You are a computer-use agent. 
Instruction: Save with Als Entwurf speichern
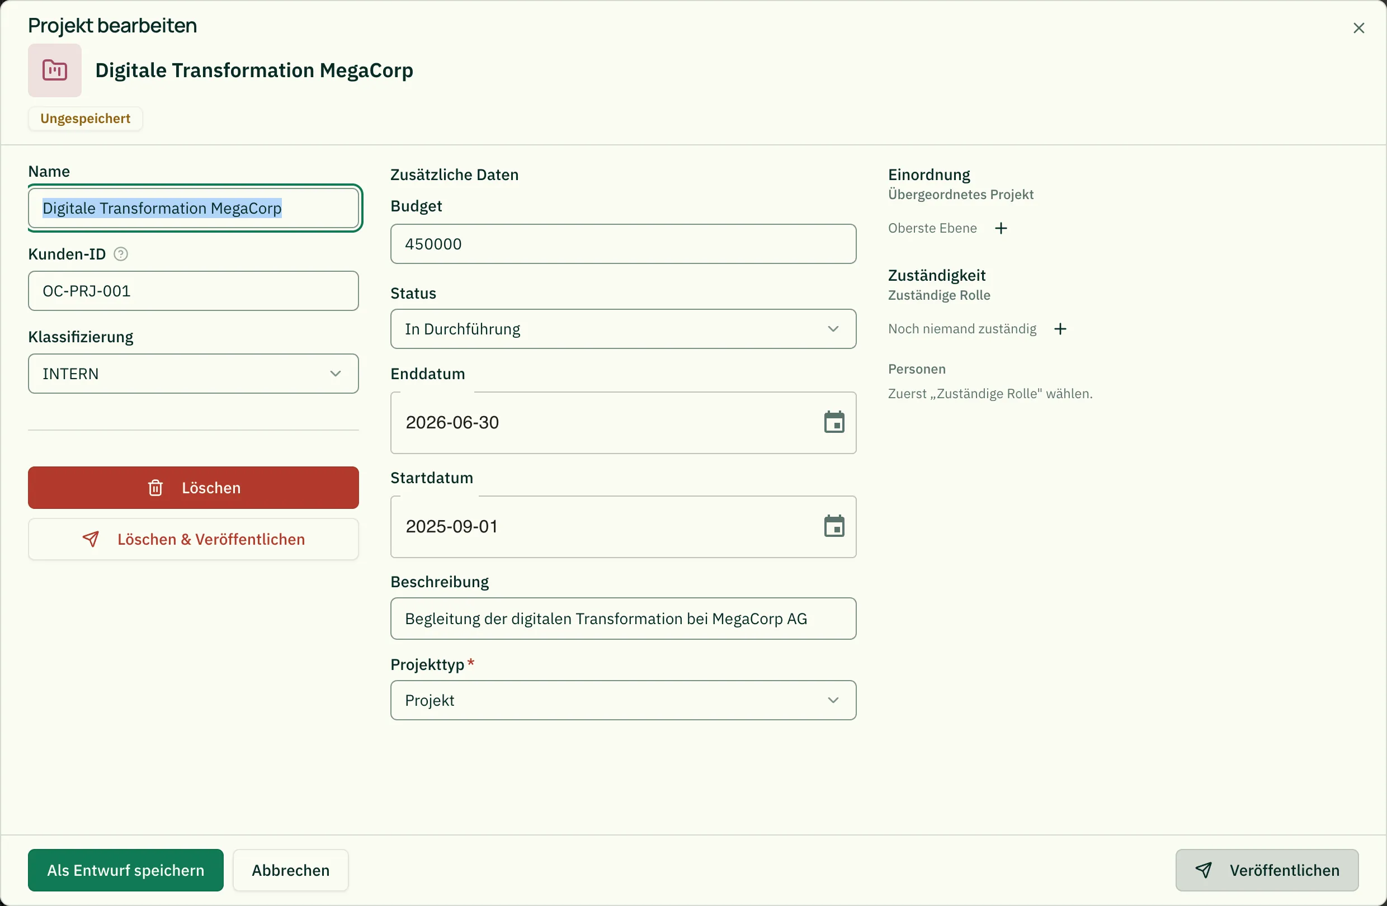click(x=126, y=870)
